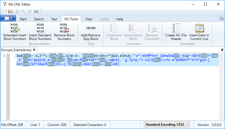The image size is (225, 129).
Task: Switch to the Text ribbon tab
Action: pos(54,19)
